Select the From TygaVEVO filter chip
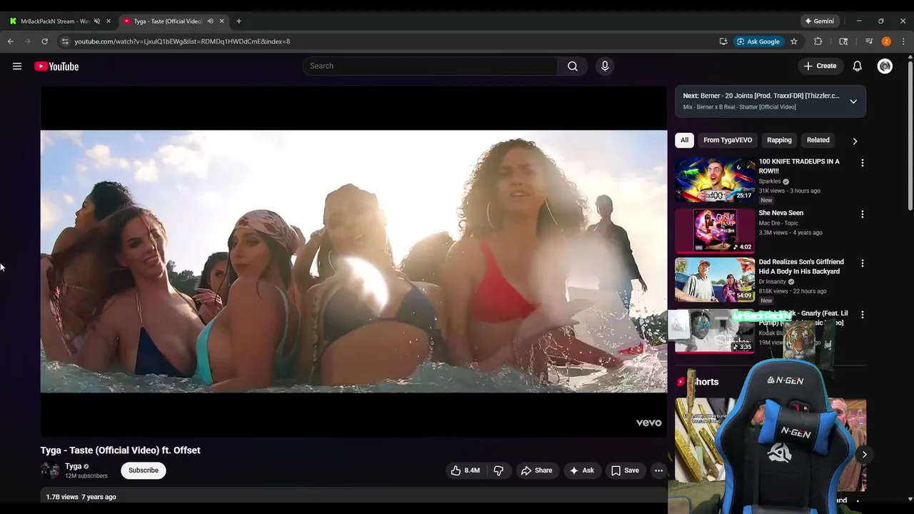914x514 pixels. [728, 140]
